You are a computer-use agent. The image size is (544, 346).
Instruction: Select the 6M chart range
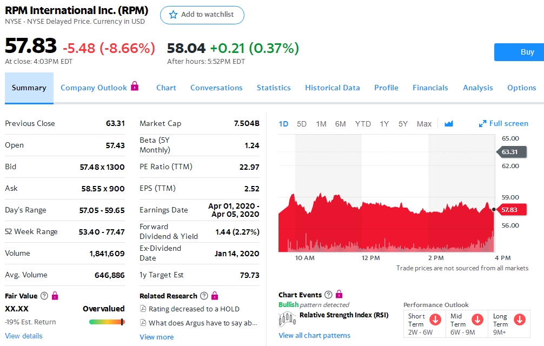tap(340, 124)
